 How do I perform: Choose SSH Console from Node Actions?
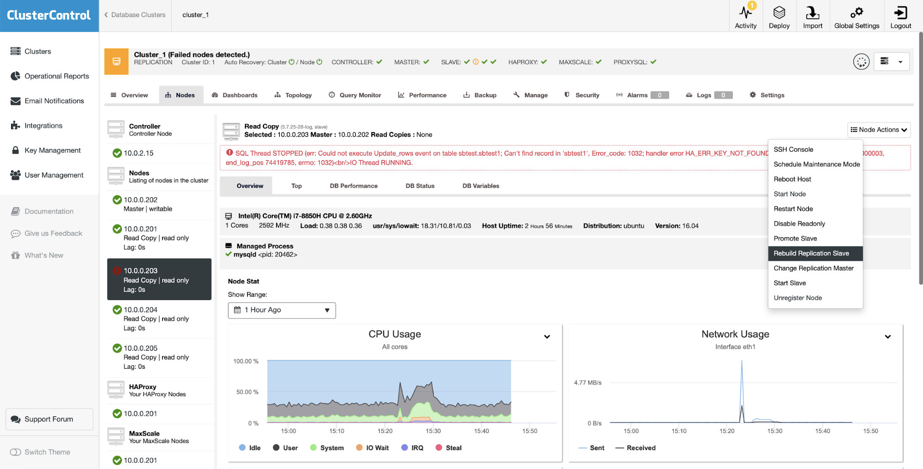pos(815,149)
